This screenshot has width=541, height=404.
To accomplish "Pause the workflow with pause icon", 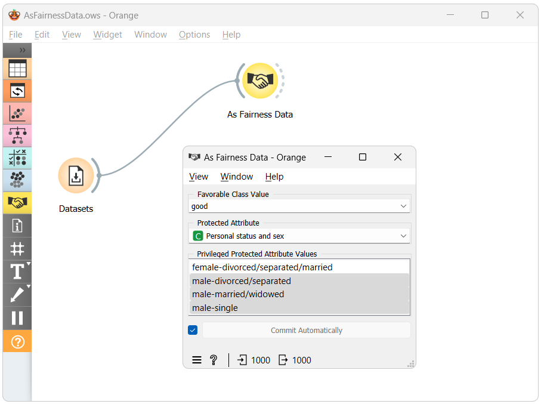I will (17, 318).
